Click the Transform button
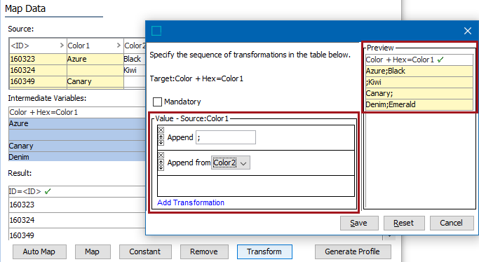479x262 pixels. 264,251
